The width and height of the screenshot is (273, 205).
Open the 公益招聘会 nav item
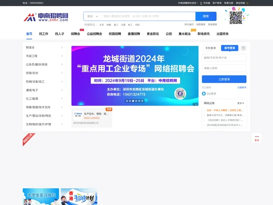pos(94,34)
